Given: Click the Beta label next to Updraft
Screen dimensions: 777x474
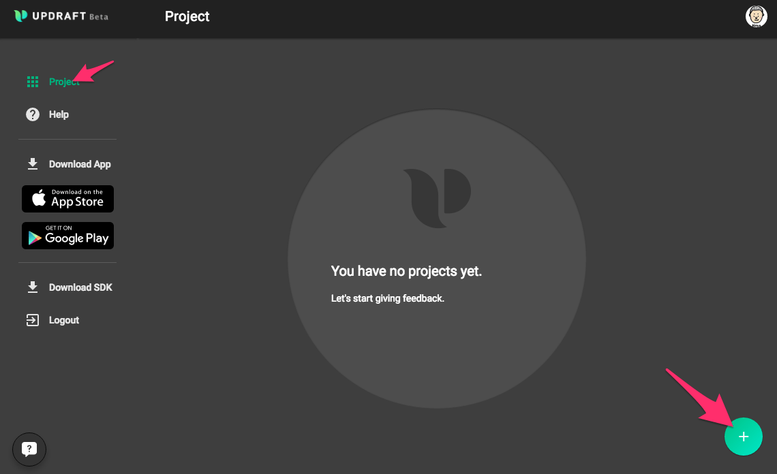Looking at the screenshot, I should click(100, 18).
